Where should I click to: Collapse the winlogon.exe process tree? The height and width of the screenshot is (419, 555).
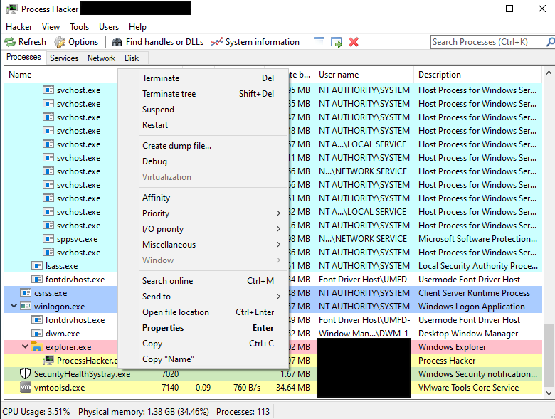click(x=14, y=307)
